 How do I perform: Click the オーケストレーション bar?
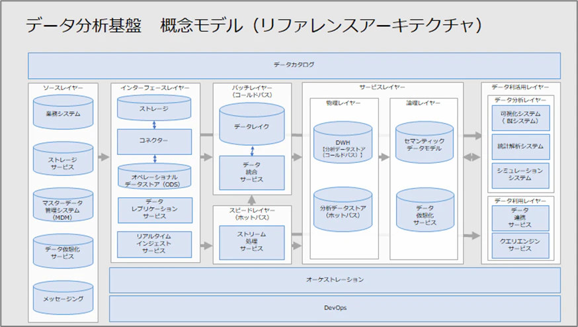point(335,280)
